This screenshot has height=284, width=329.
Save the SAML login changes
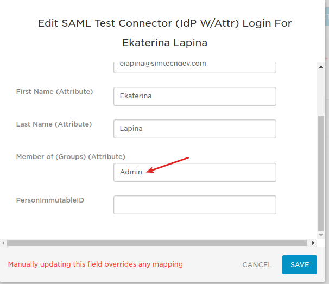point(300,264)
